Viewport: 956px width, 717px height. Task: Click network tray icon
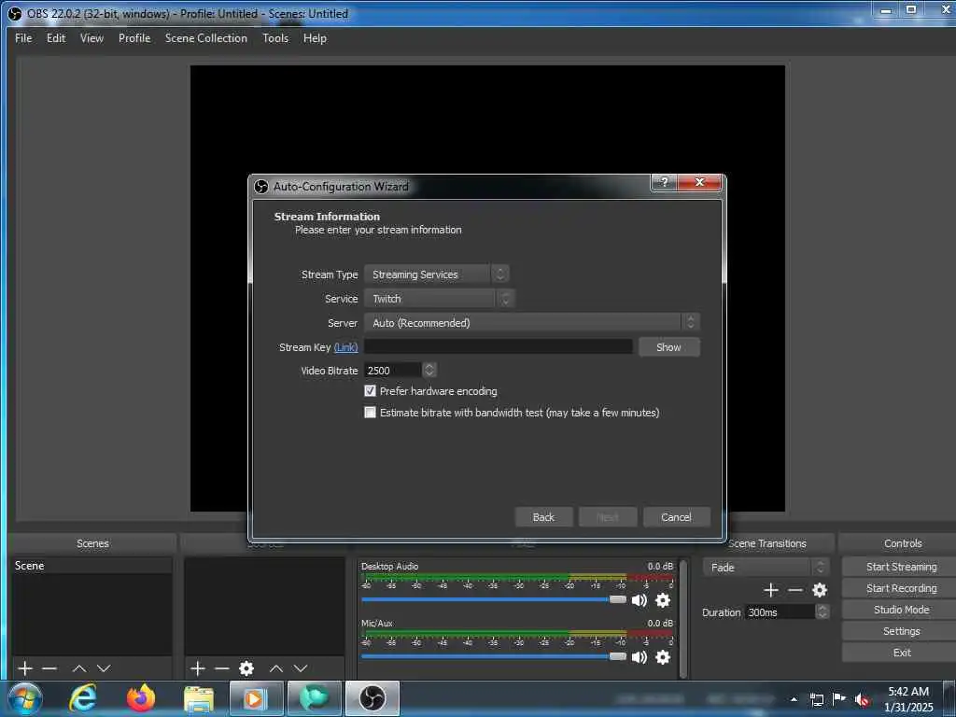(816, 699)
